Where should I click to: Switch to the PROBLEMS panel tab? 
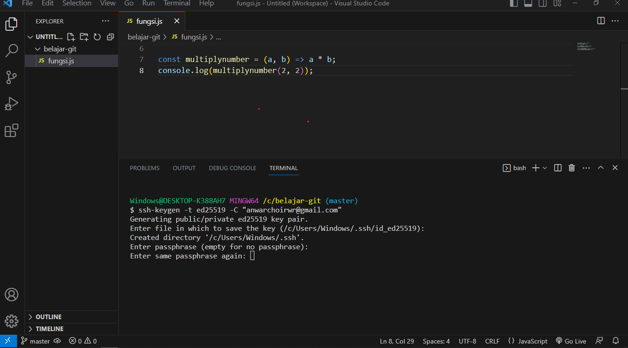pos(145,168)
